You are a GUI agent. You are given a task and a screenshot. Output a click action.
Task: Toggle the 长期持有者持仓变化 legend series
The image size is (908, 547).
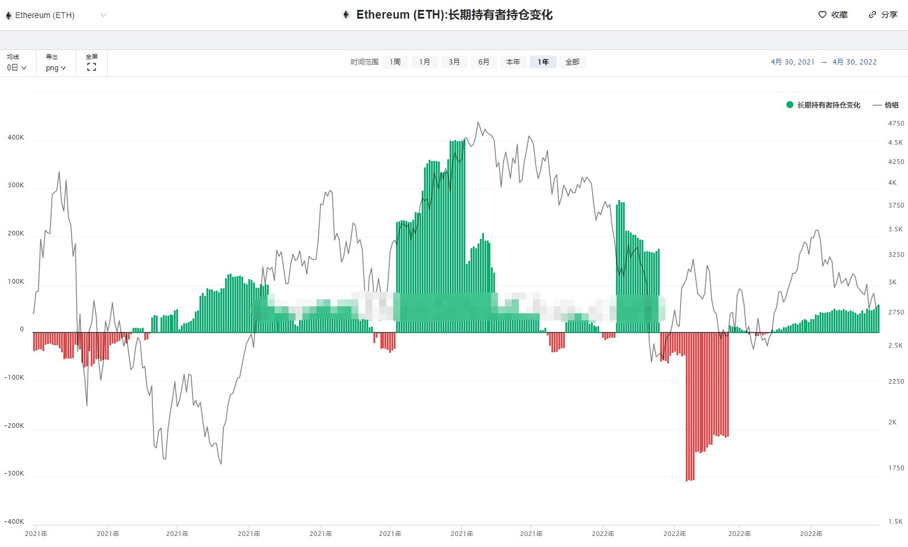coord(828,105)
